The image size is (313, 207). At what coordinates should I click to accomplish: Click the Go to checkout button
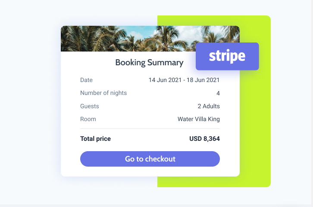pos(150,159)
